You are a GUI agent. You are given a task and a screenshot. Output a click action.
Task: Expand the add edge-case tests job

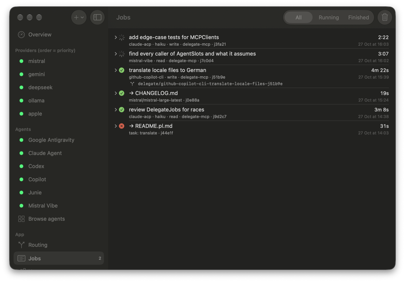[116, 37]
